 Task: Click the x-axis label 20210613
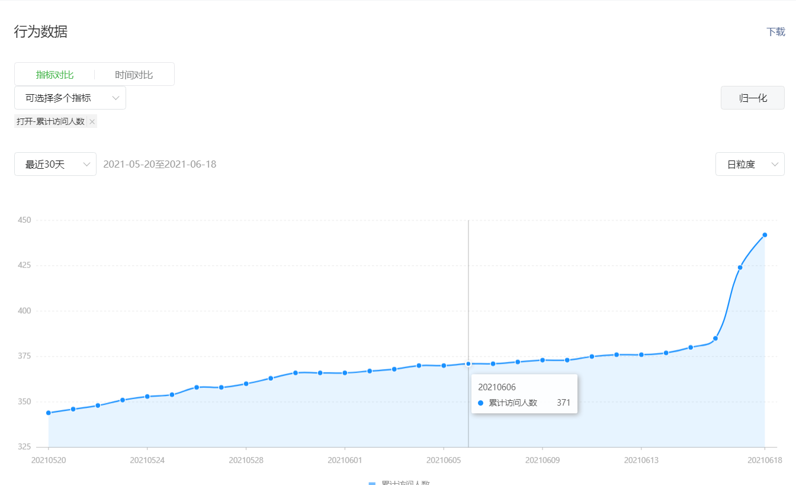641,460
